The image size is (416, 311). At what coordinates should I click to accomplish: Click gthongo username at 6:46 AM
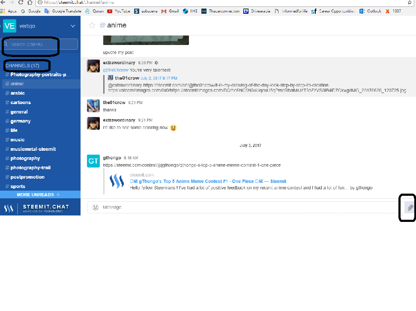tap(112, 158)
